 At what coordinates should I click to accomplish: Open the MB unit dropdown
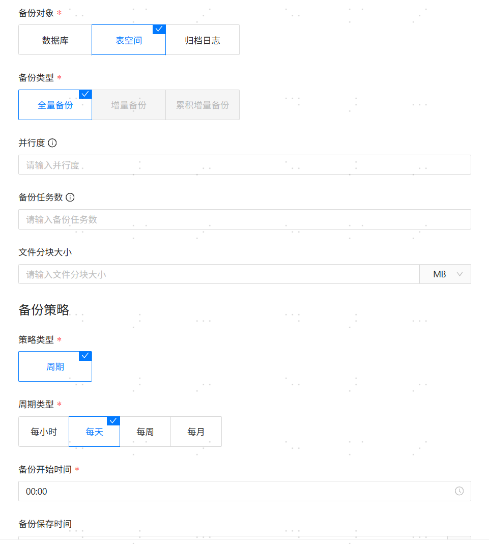click(445, 274)
